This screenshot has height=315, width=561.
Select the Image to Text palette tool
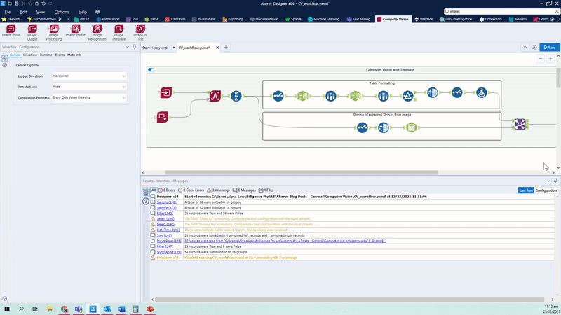point(140,32)
